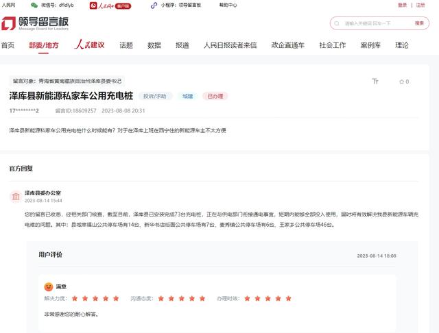Click the 搜索 search button

point(419,23)
